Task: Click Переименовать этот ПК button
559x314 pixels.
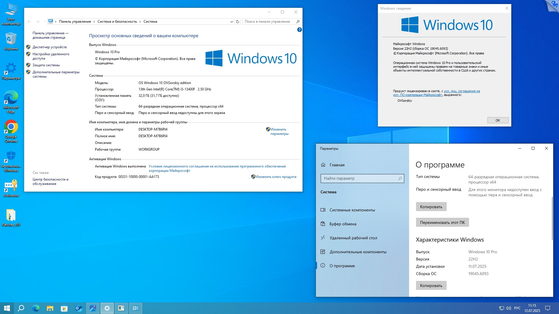Action: coord(442,222)
